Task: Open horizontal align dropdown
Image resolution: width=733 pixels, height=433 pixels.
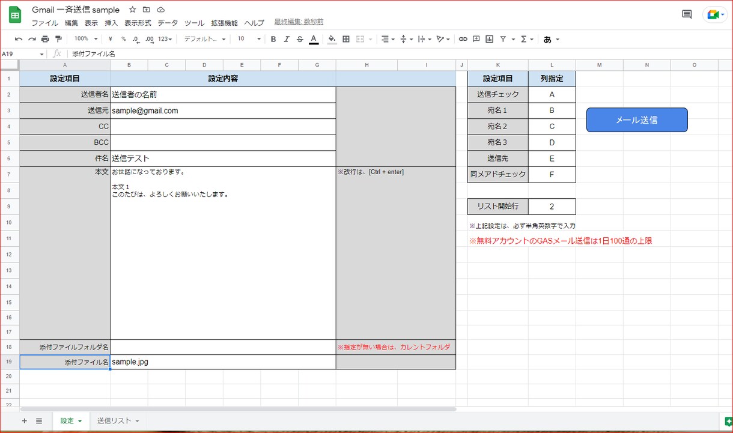Action: click(x=388, y=39)
